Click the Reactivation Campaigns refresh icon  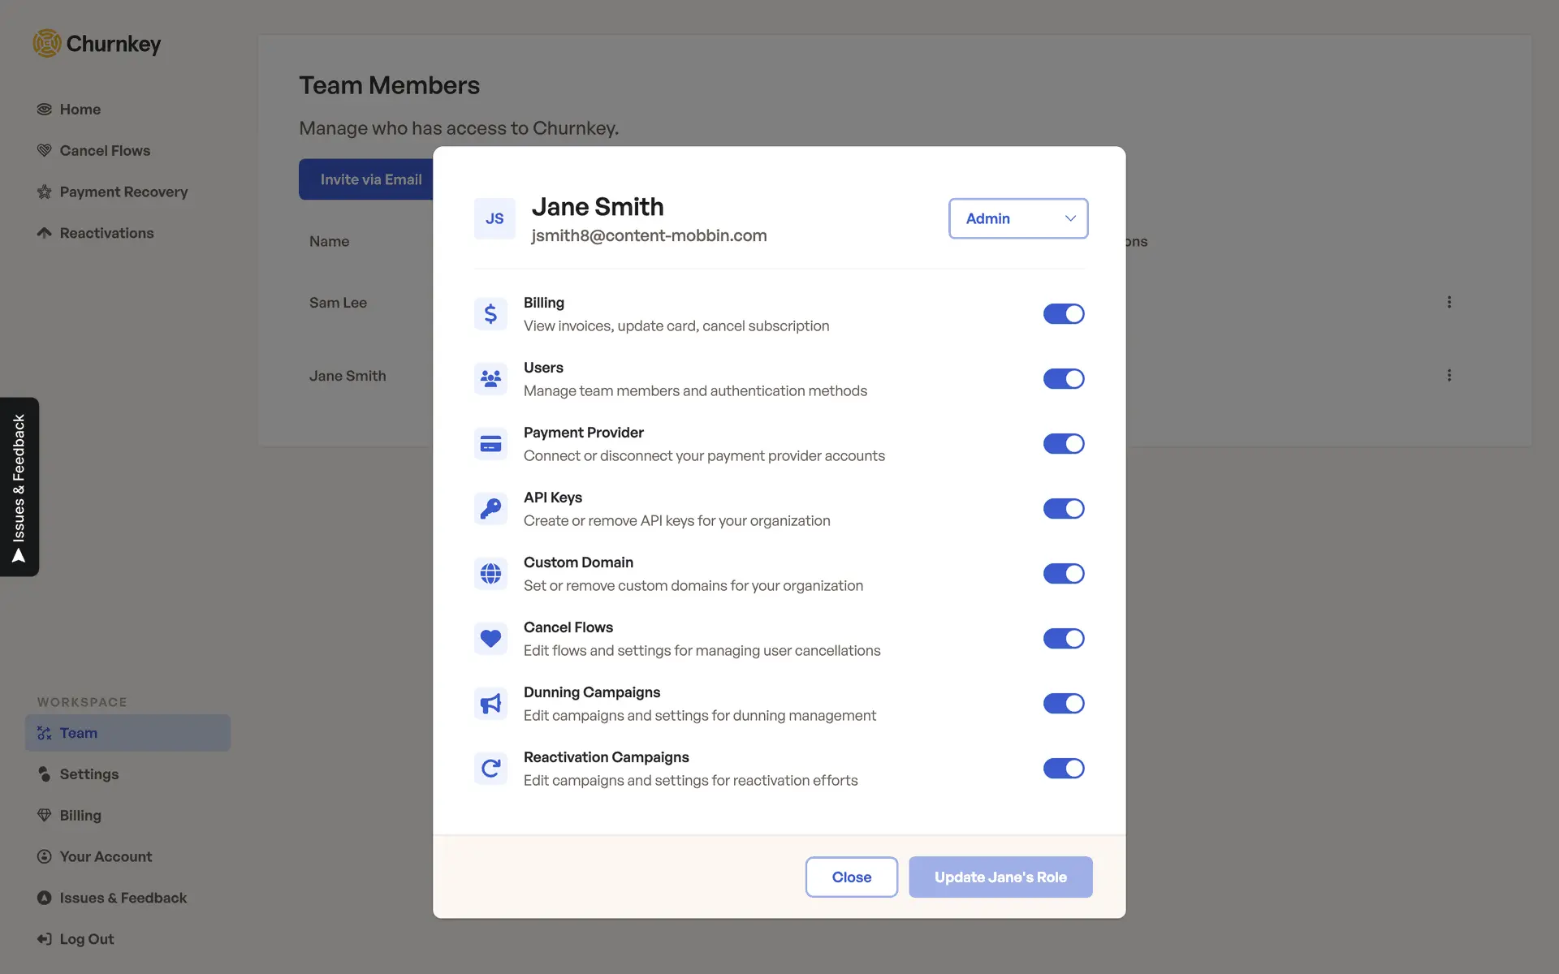coord(490,769)
